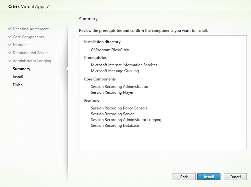Click the Install step in sidebar
Viewport: 251px width, 187px height.
(18, 77)
